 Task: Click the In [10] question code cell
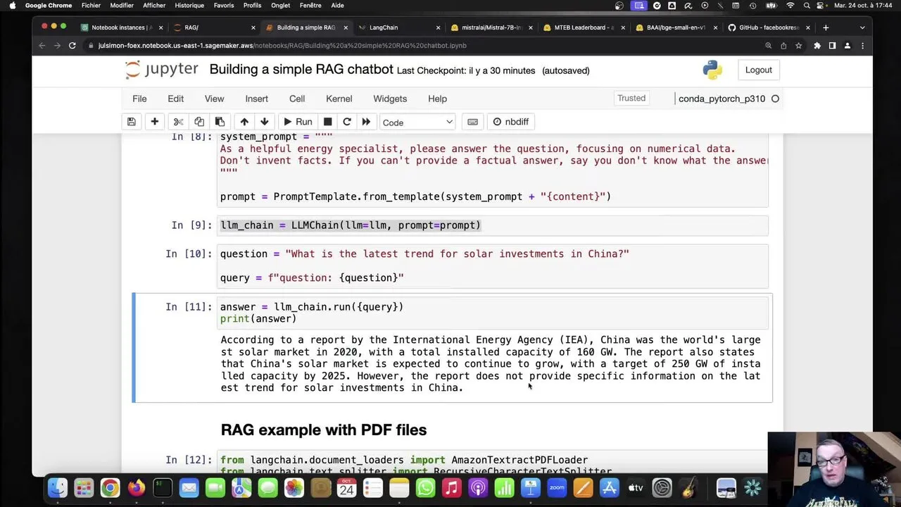(x=492, y=265)
